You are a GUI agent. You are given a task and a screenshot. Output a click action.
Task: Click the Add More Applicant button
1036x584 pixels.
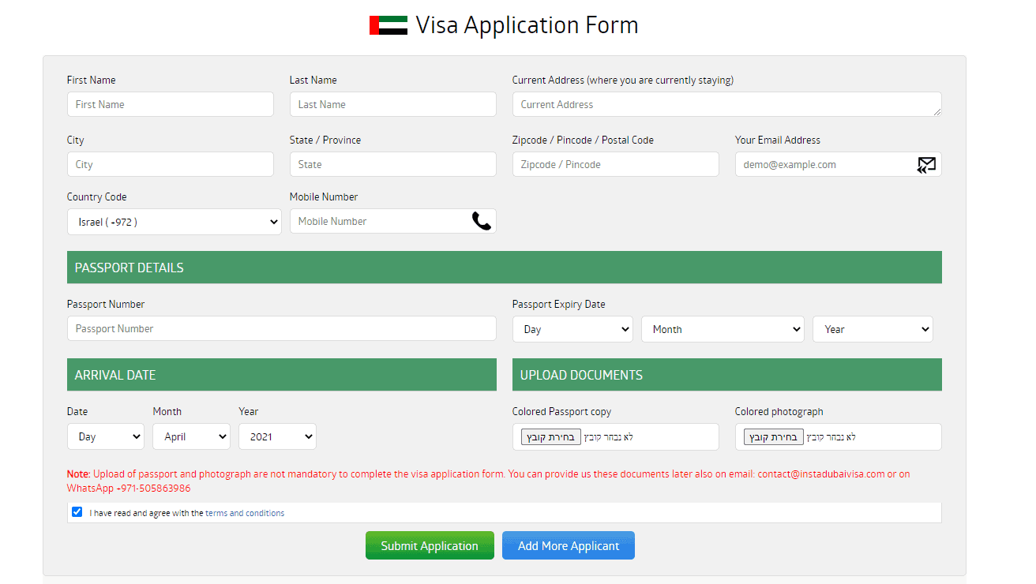569,545
